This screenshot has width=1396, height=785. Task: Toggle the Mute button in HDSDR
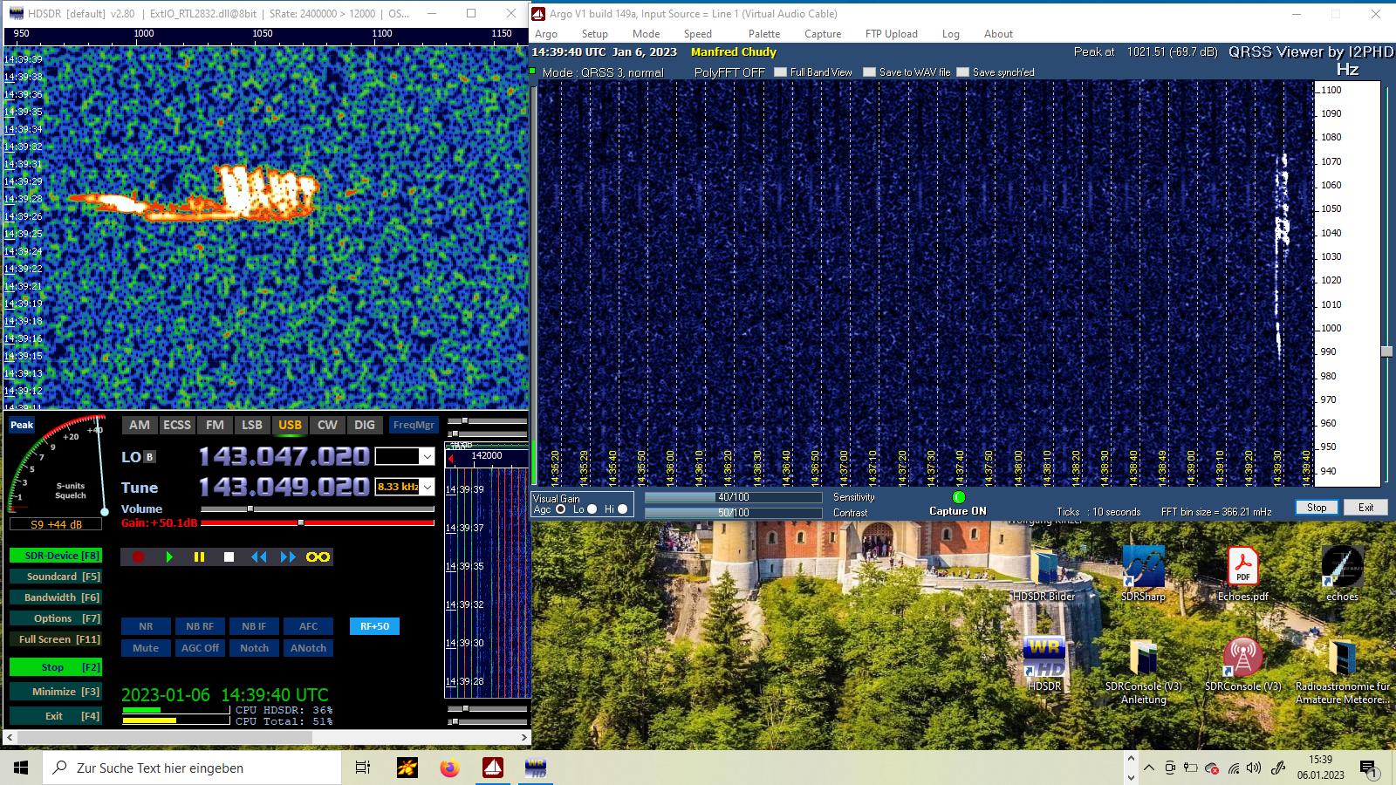[x=146, y=648]
